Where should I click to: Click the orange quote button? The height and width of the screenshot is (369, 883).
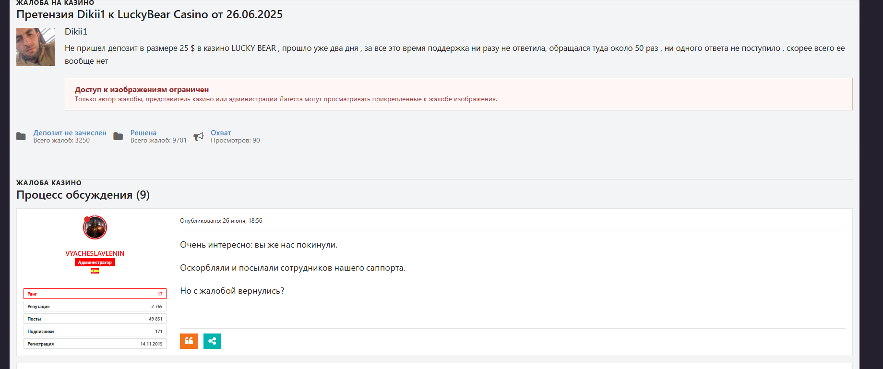[189, 341]
